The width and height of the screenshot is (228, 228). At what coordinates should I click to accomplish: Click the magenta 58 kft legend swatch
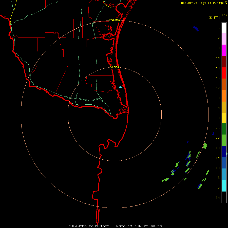[224, 50]
